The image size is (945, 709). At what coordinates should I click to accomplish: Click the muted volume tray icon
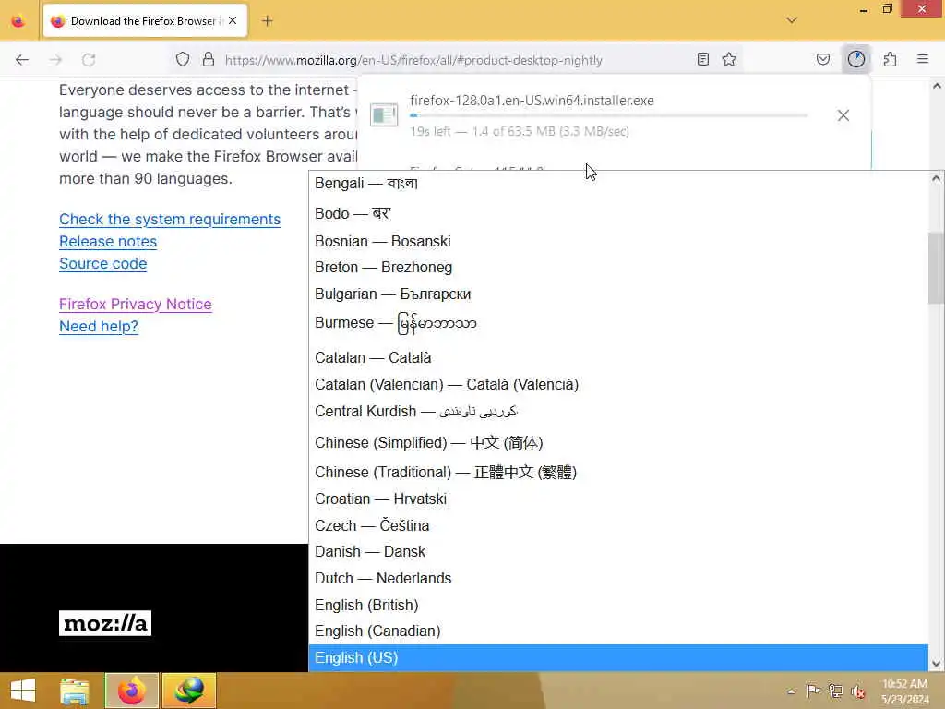[x=858, y=691]
